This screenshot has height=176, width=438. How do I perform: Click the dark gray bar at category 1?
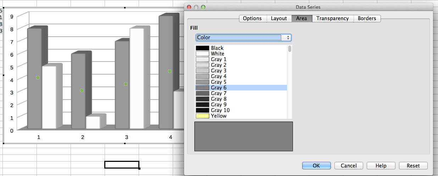[x=34, y=78]
